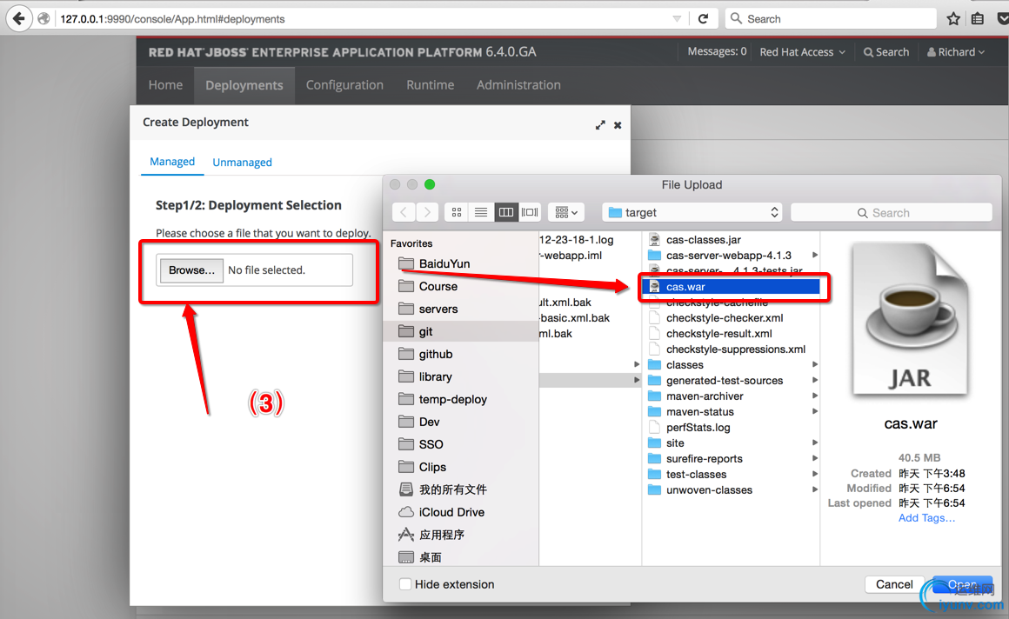Select the cas.war file
The image size is (1009, 619).
732,287
